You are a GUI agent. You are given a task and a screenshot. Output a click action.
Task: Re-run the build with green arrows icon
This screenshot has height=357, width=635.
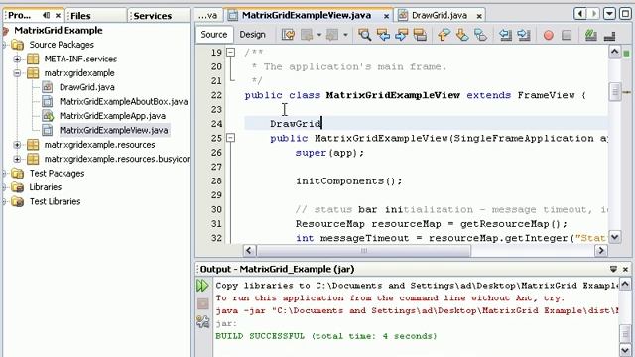coord(202,286)
